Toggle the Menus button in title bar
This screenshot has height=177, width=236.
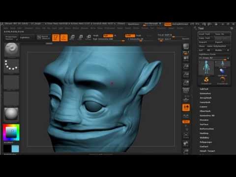click(168, 24)
